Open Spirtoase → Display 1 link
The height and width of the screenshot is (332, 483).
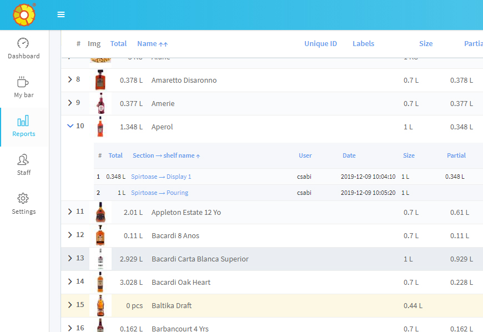(x=161, y=177)
